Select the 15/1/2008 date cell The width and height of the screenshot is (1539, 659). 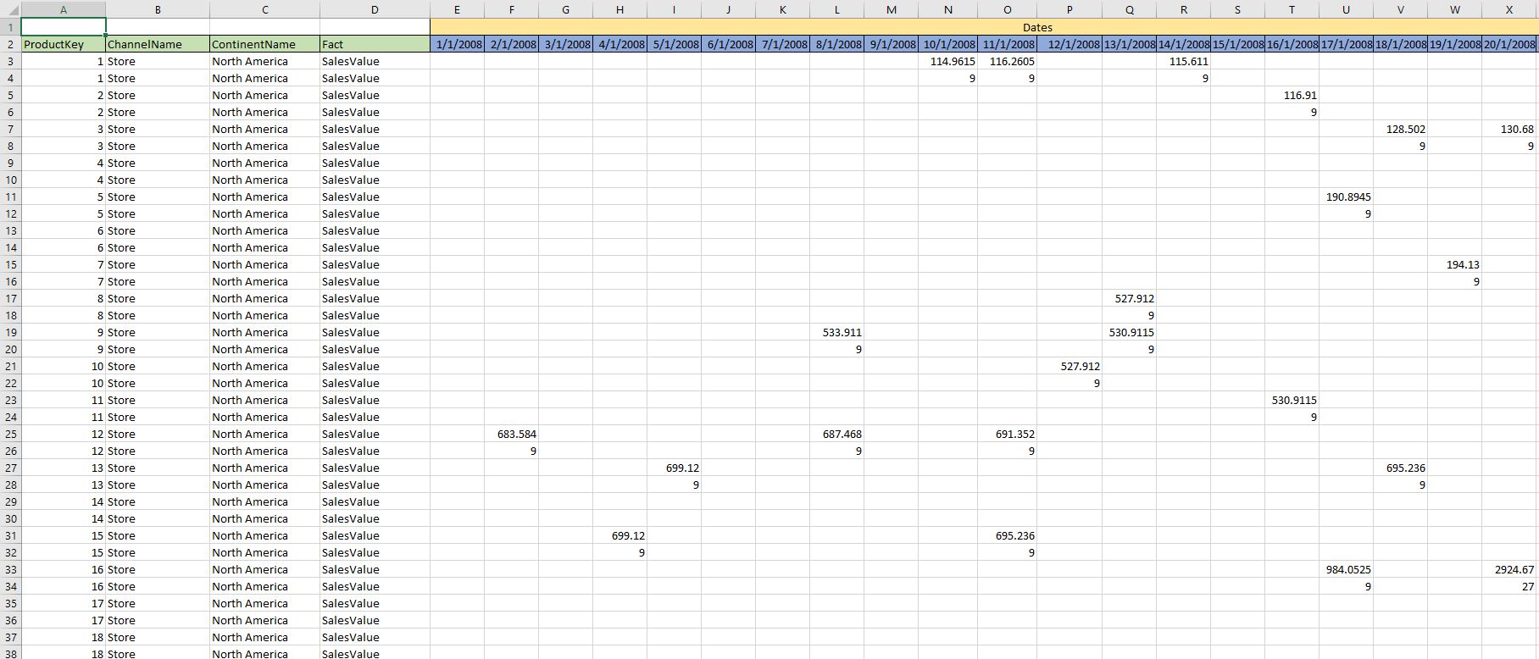[1237, 44]
